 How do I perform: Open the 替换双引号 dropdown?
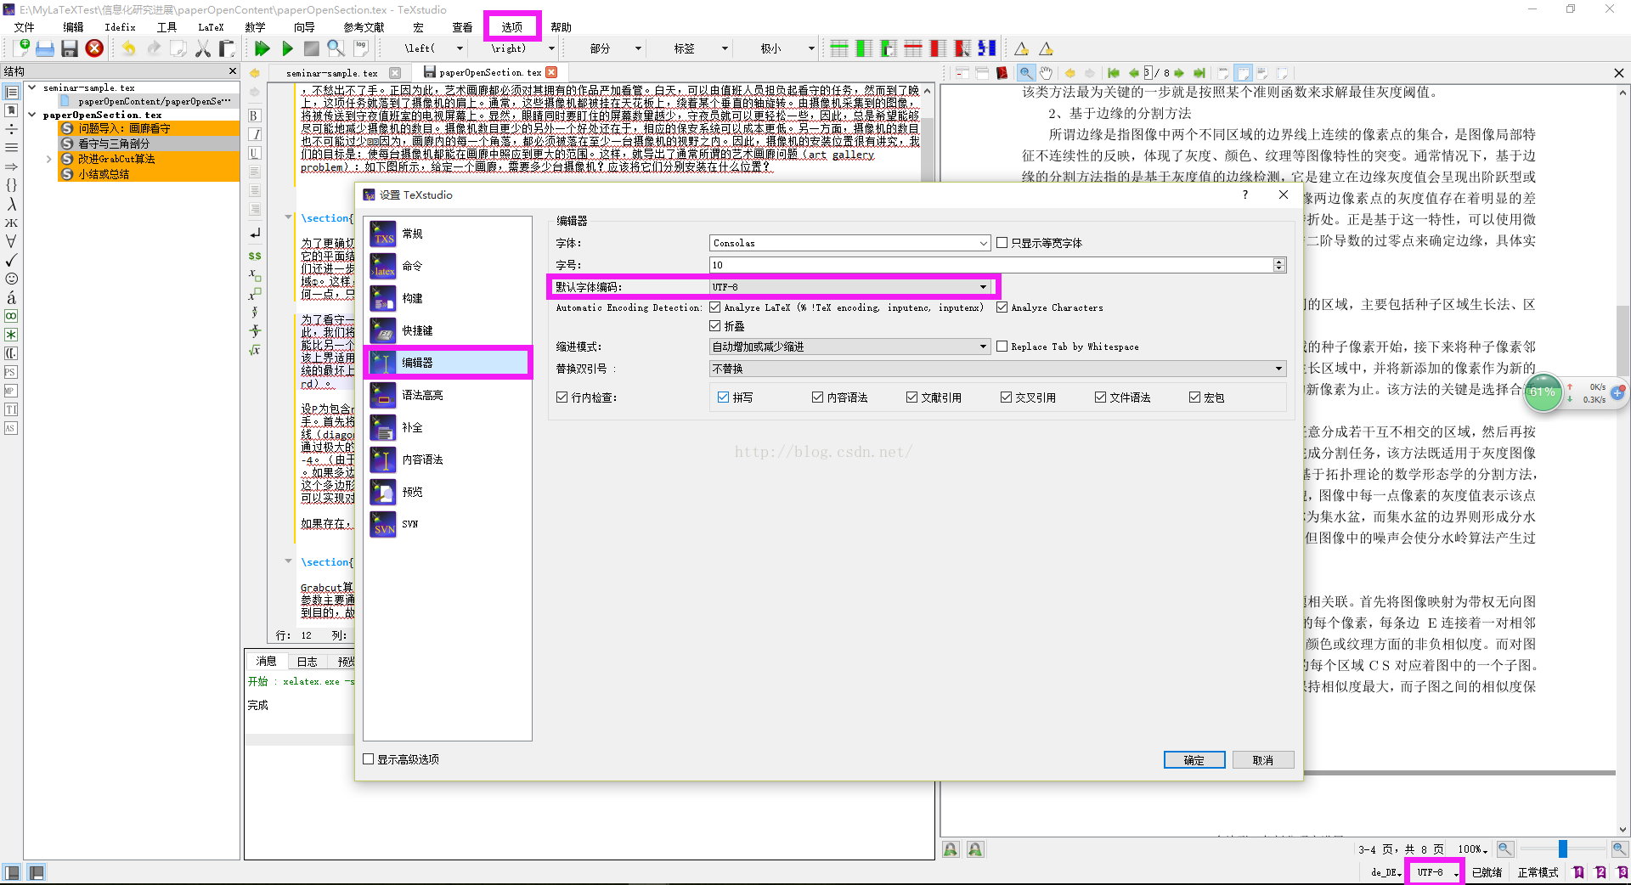pos(997,369)
